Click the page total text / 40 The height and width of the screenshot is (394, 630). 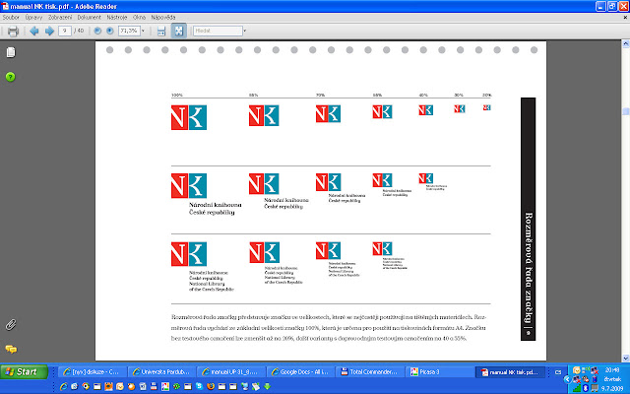79,31
